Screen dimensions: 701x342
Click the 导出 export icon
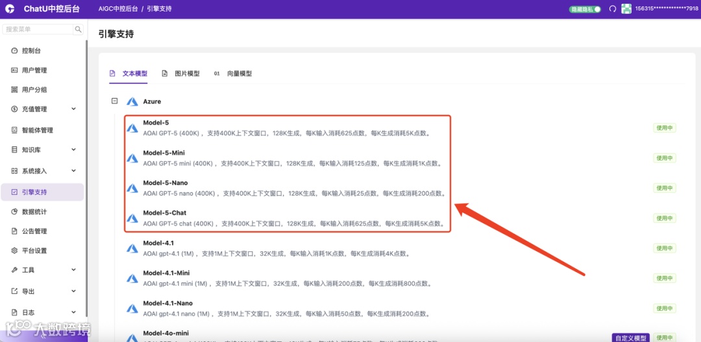(x=14, y=291)
